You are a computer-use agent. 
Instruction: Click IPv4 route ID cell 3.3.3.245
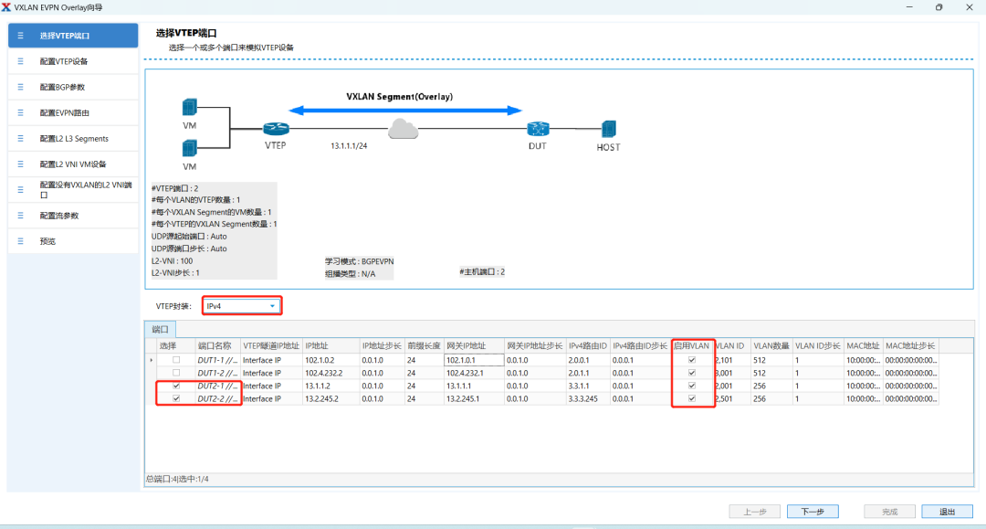click(x=588, y=398)
